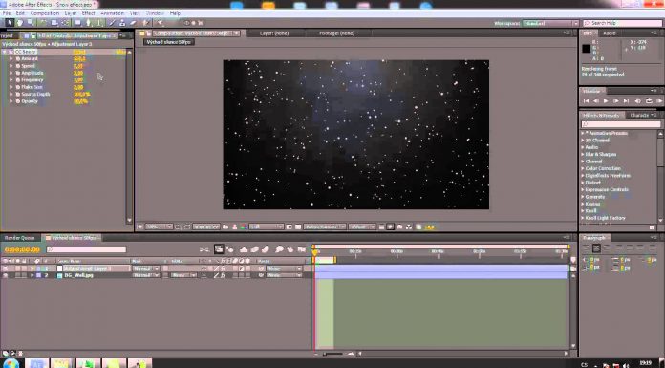Open the Effect menu
Viewport: 665px width, 368px height.
[89, 13]
